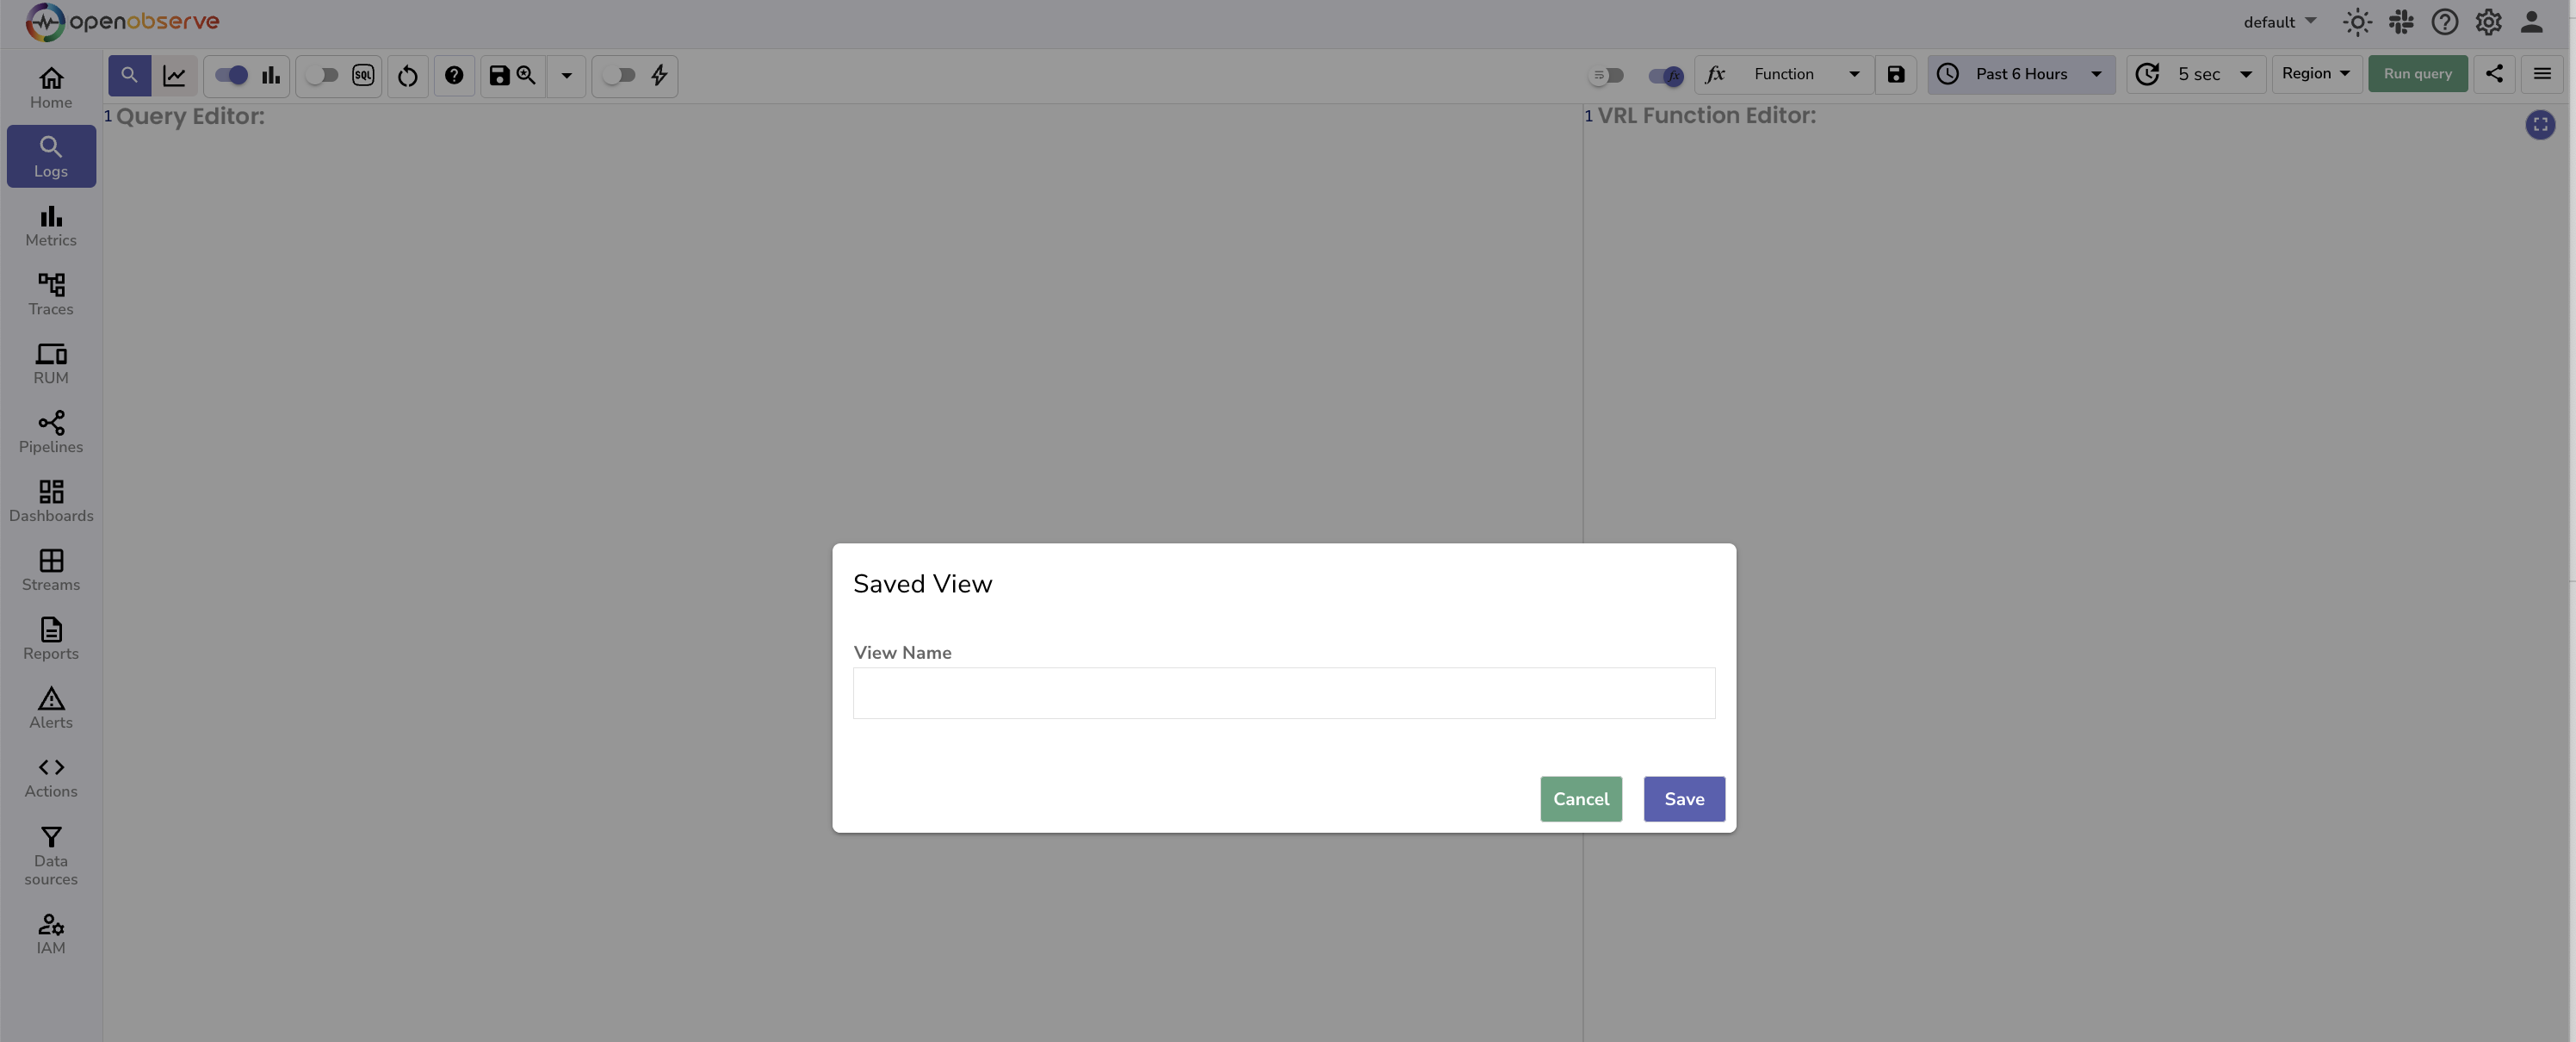Open Dashboards in sidebar
Viewport: 2576px width, 1042px height.
[x=51, y=501]
